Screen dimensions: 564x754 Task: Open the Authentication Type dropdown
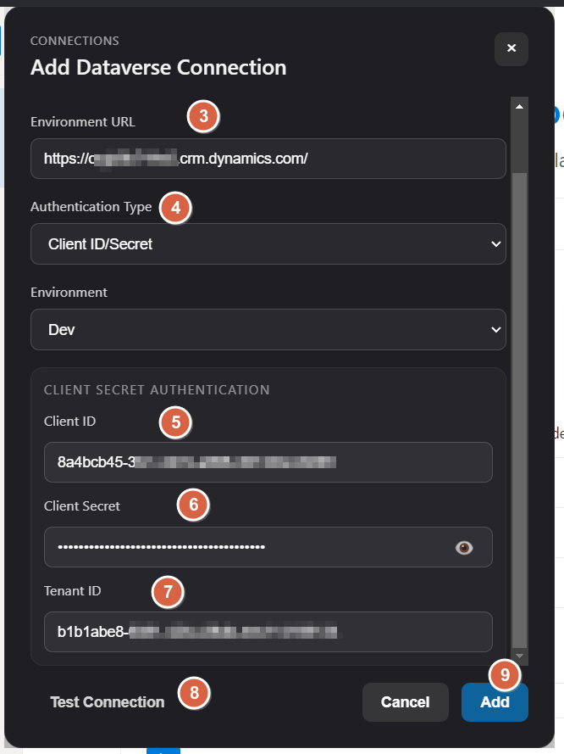point(268,244)
